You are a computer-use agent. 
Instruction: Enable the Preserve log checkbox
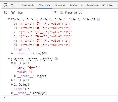pos(62,12)
